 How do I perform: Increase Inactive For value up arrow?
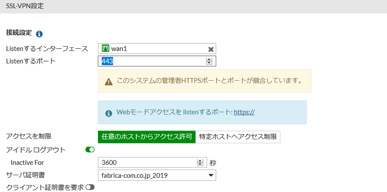[x=200, y=161]
